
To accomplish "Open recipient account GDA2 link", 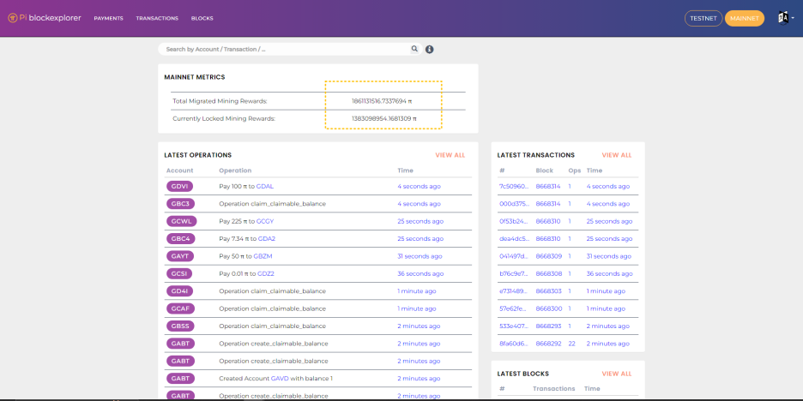I will pos(266,238).
